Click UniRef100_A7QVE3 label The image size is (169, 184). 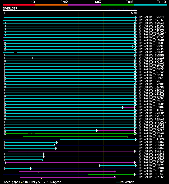tap(152, 136)
